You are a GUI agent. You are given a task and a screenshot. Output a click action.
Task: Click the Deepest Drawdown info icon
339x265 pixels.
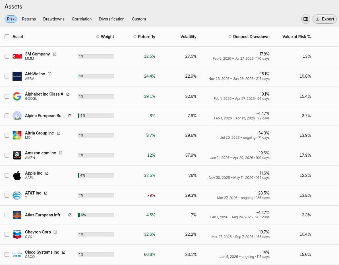tap(230, 37)
